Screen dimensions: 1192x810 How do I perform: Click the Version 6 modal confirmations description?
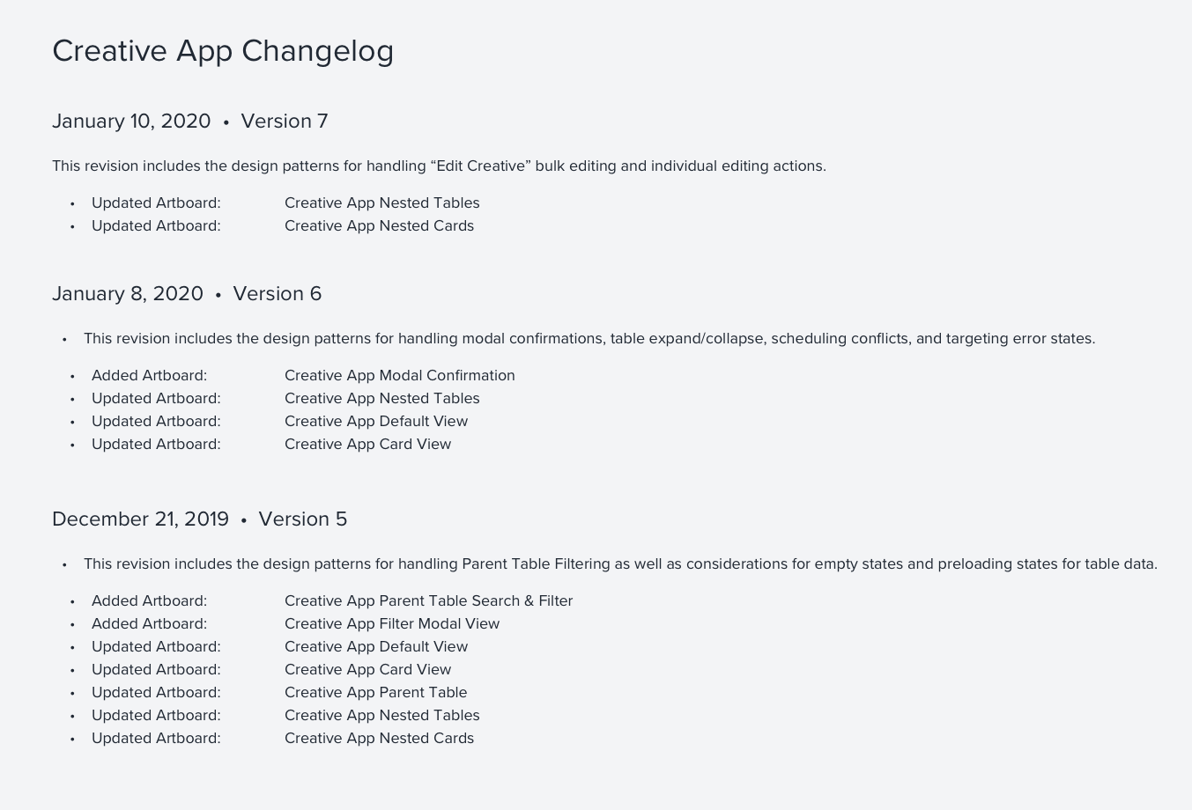[589, 339]
